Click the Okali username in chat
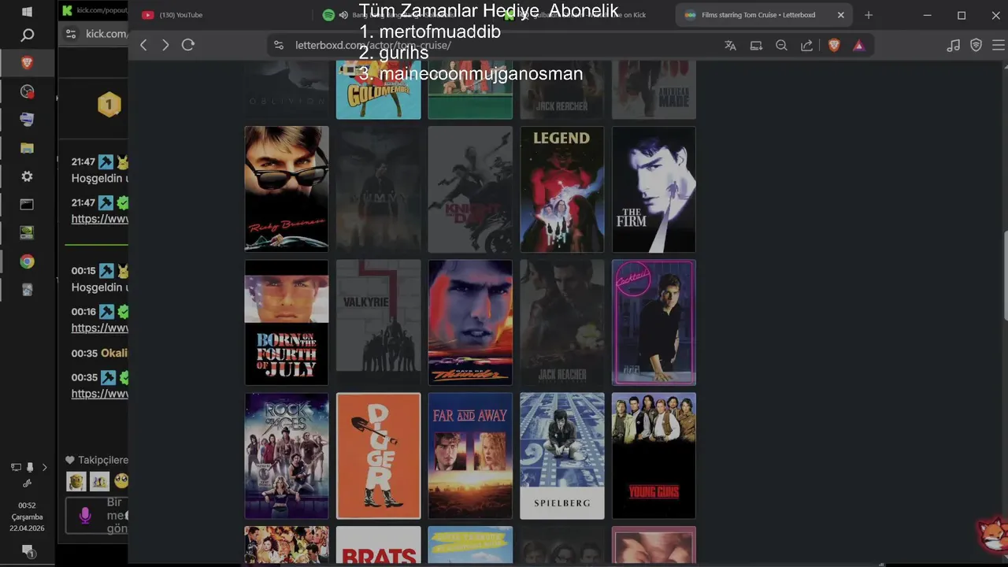The image size is (1008, 567). 113,353
